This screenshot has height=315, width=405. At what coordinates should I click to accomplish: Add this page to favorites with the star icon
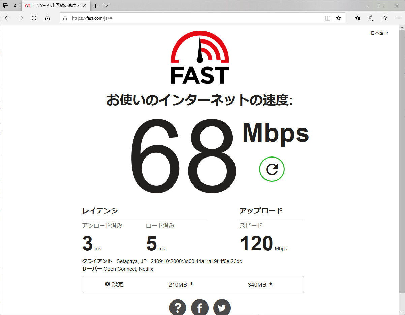point(338,18)
